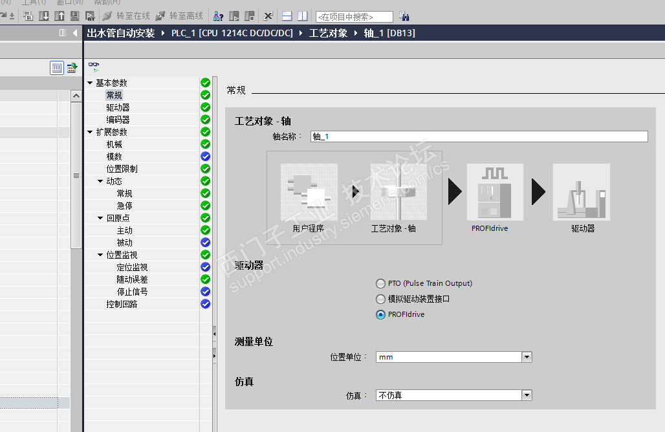This screenshot has width=665, height=432.
Task: Open the 位置单位 mm dropdown
Action: 527,357
